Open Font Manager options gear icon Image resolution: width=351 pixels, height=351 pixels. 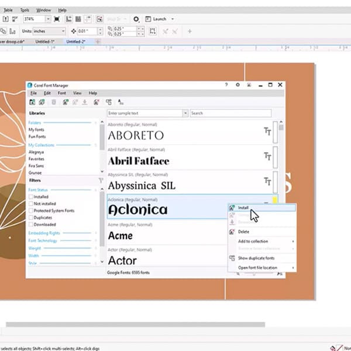238,85
